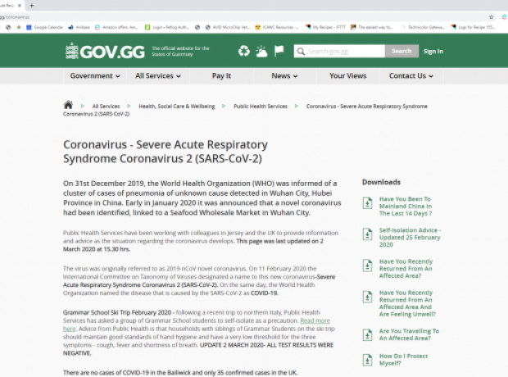The image size is (508, 377).
Task: Expand the All Services menu
Action: (158, 76)
